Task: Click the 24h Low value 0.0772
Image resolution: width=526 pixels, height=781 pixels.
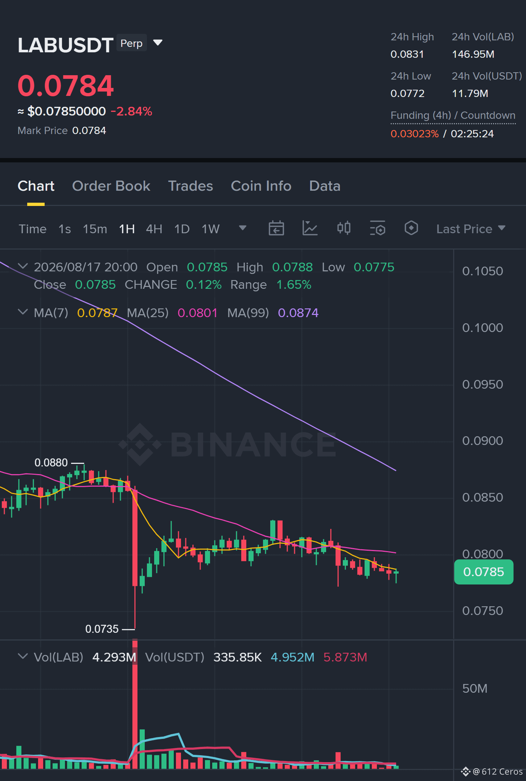Action: click(x=407, y=94)
